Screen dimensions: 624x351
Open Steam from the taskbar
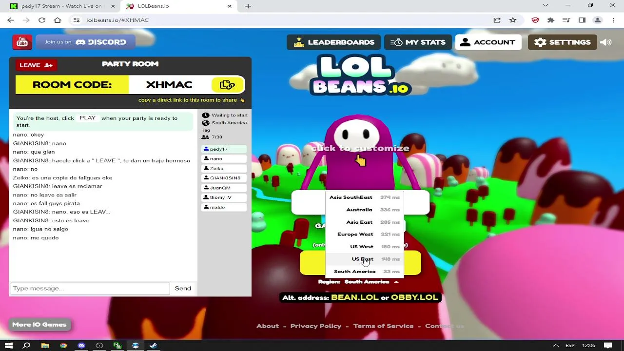coord(153,346)
